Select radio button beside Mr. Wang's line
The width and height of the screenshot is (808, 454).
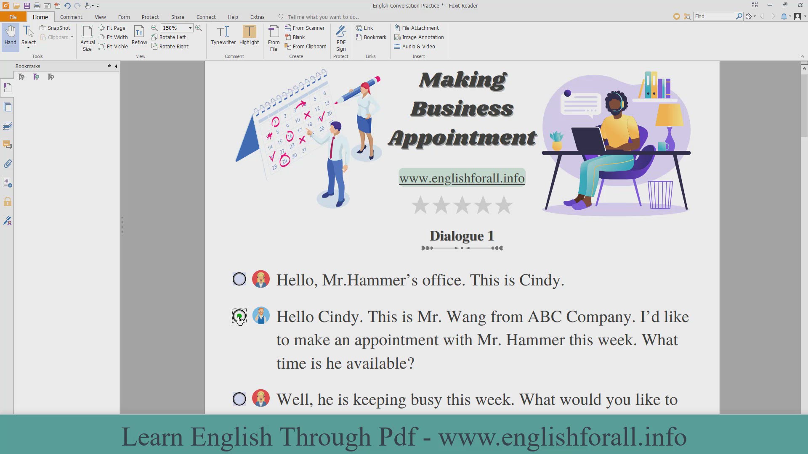click(x=239, y=316)
